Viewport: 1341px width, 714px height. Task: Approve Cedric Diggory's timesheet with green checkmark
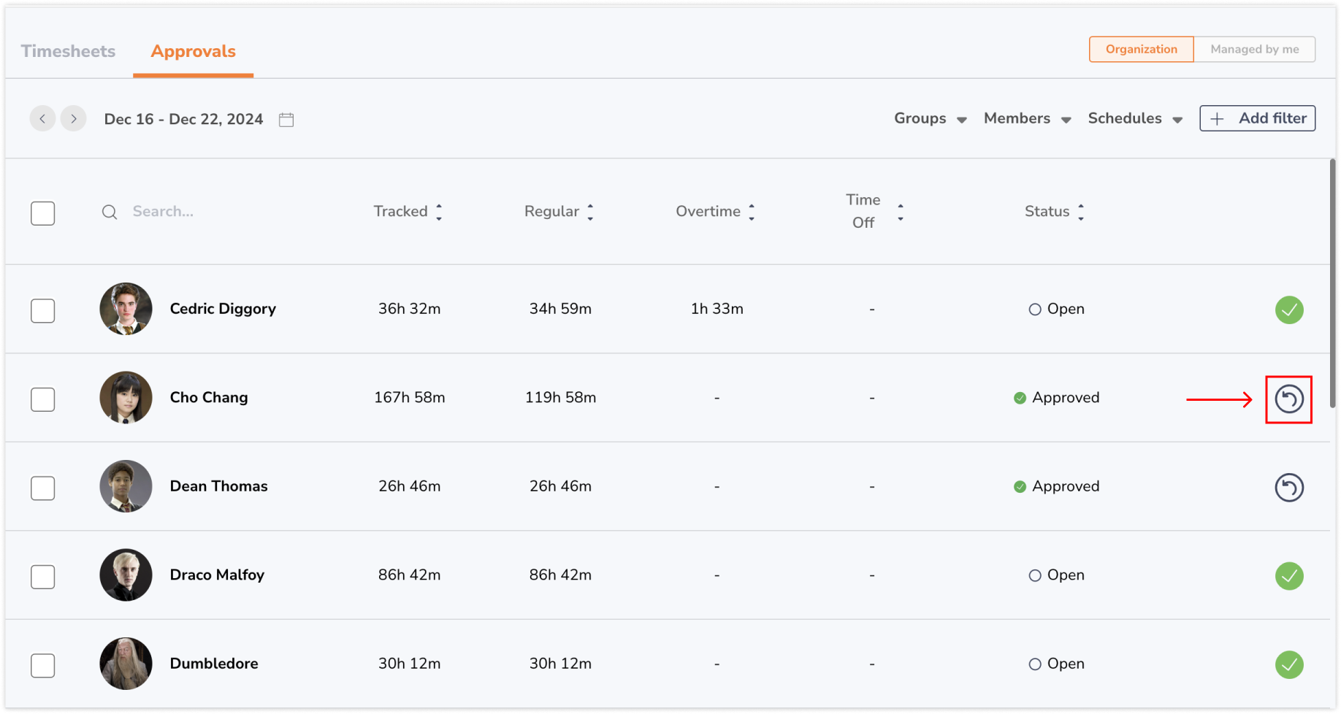1289,310
